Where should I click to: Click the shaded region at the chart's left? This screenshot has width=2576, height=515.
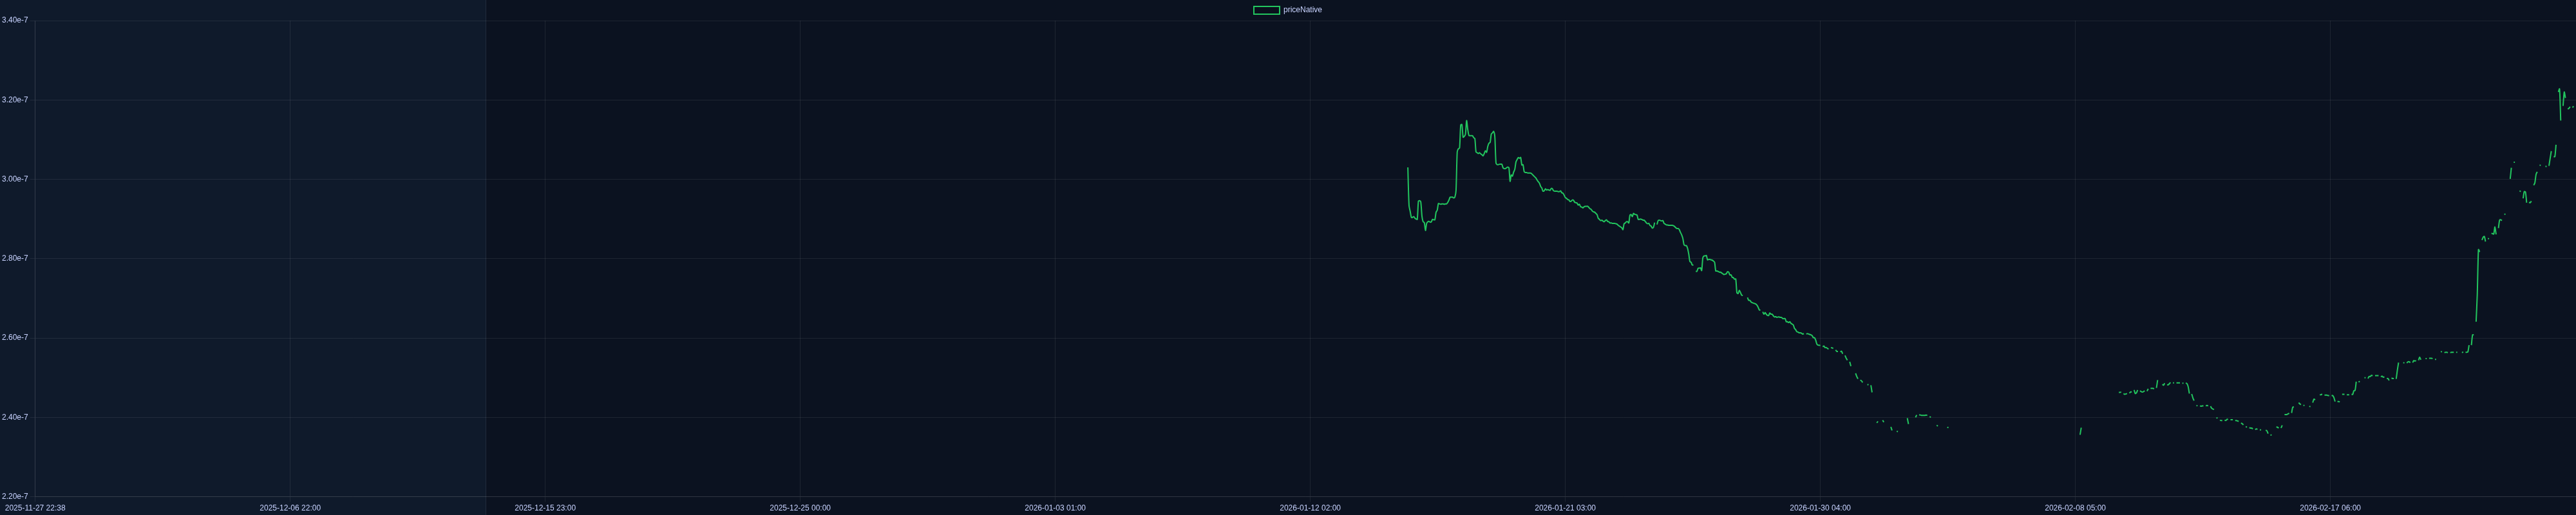[260, 258]
